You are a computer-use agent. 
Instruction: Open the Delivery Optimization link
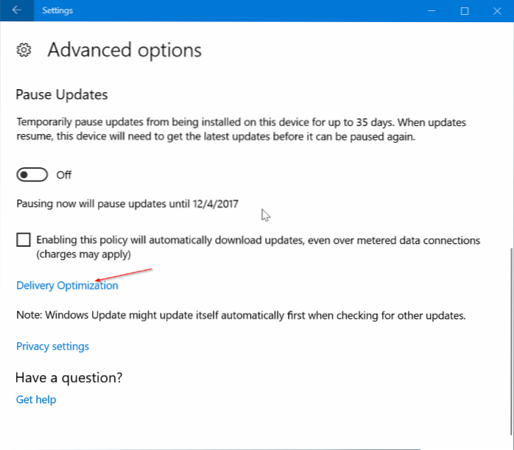pyautogui.click(x=67, y=286)
